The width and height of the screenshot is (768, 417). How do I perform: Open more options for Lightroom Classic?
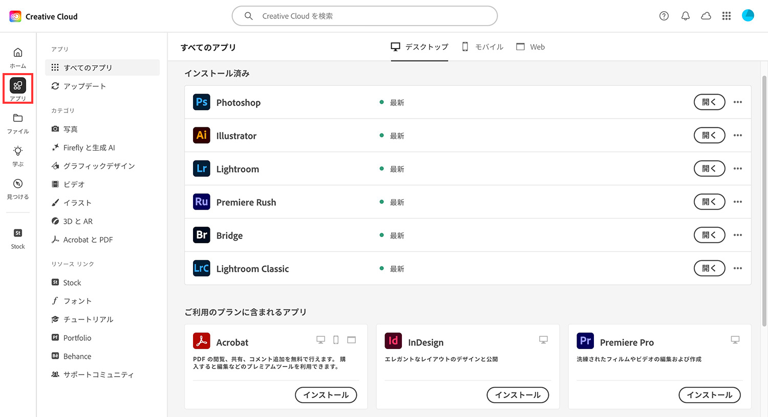click(737, 268)
